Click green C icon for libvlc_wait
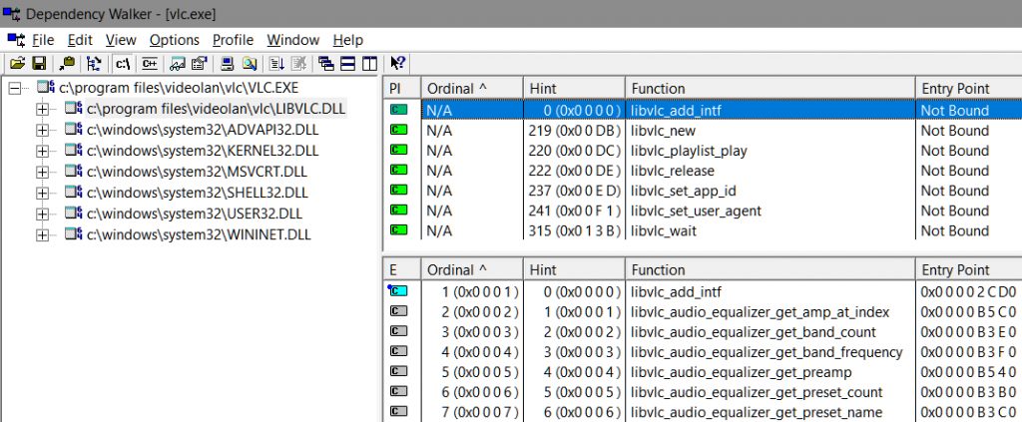 [398, 230]
